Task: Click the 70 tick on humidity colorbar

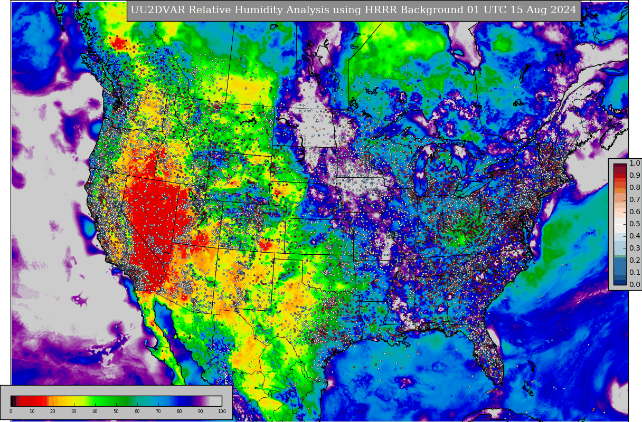Action: pos(158,411)
